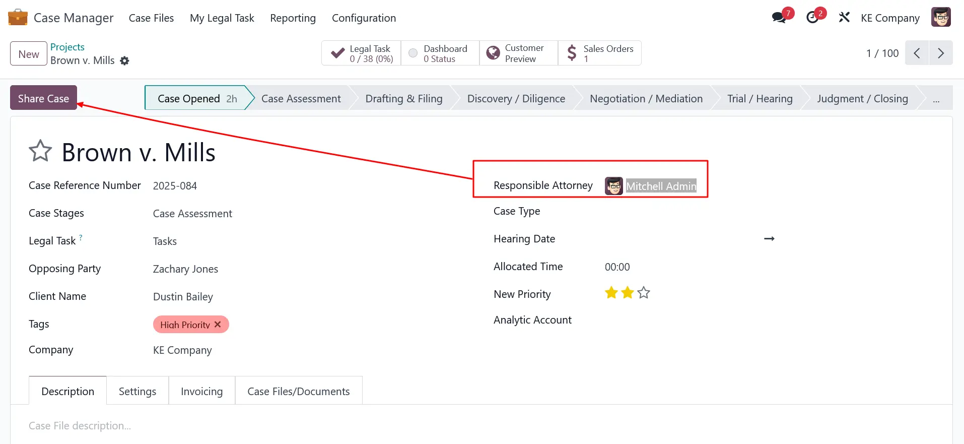Open the KE Company switcher
This screenshot has height=444, width=964.
tap(890, 18)
